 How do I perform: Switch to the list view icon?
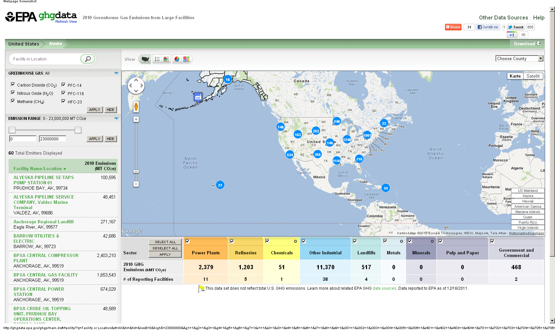[x=157, y=59]
